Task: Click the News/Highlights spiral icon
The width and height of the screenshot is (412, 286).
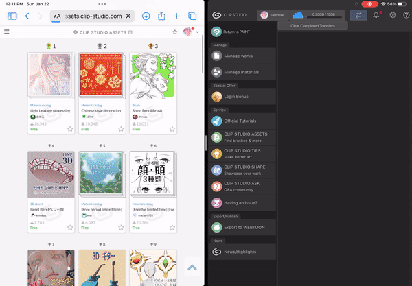Action: click(217, 252)
